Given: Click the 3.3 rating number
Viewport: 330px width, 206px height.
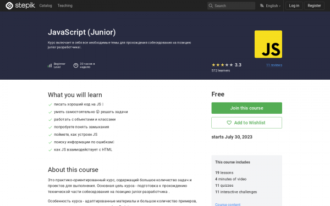Looking at the screenshot, I should point(238,65).
